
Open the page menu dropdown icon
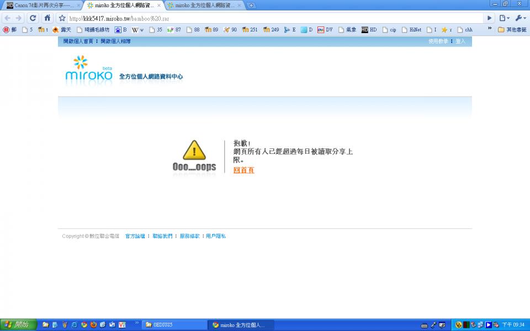click(x=504, y=18)
